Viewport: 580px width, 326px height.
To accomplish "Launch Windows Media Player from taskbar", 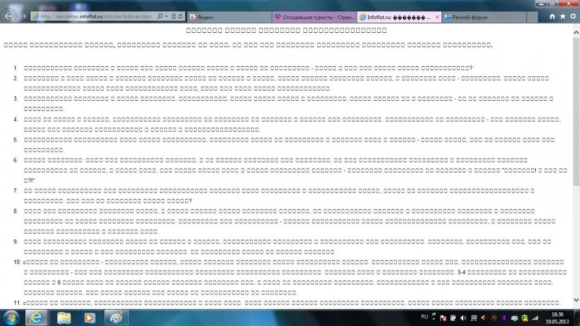I will [89, 318].
